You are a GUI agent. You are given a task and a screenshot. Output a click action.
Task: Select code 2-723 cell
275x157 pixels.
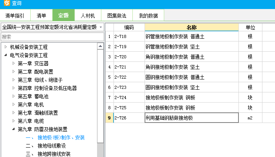(x=129, y=87)
